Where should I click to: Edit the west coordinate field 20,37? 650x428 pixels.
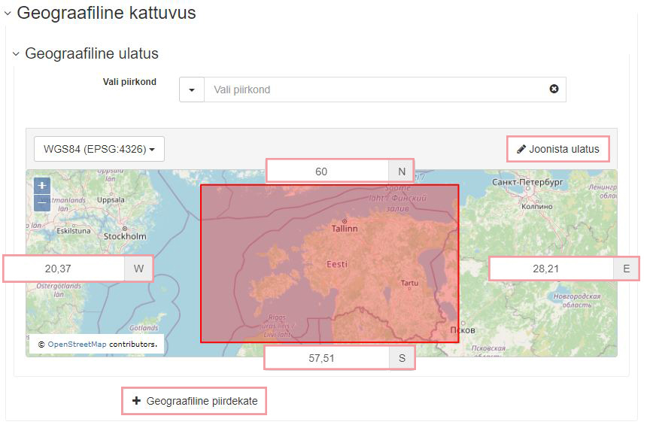tap(64, 269)
